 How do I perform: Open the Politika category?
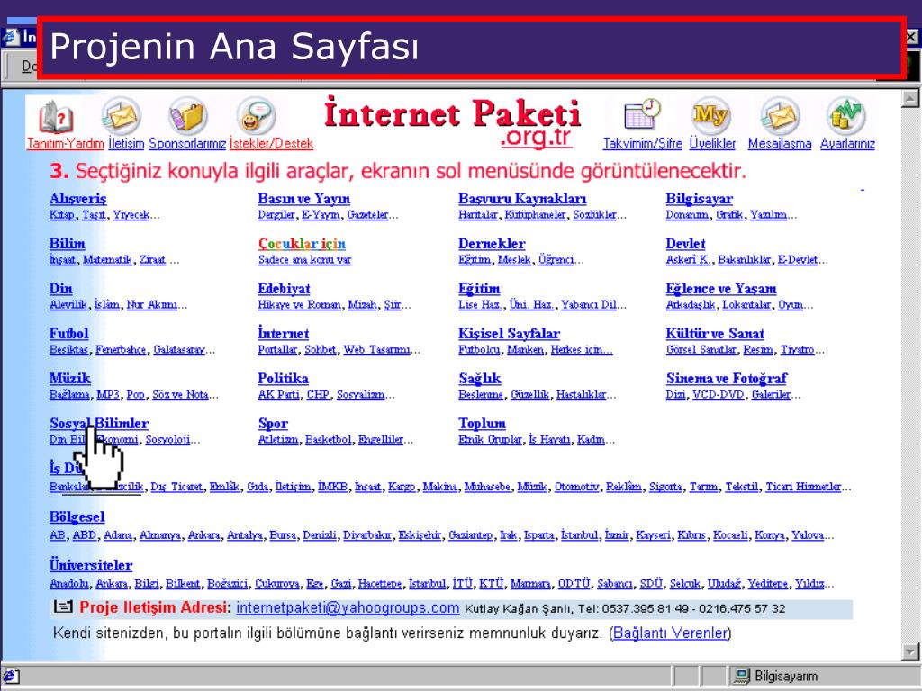pyautogui.click(x=284, y=379)
